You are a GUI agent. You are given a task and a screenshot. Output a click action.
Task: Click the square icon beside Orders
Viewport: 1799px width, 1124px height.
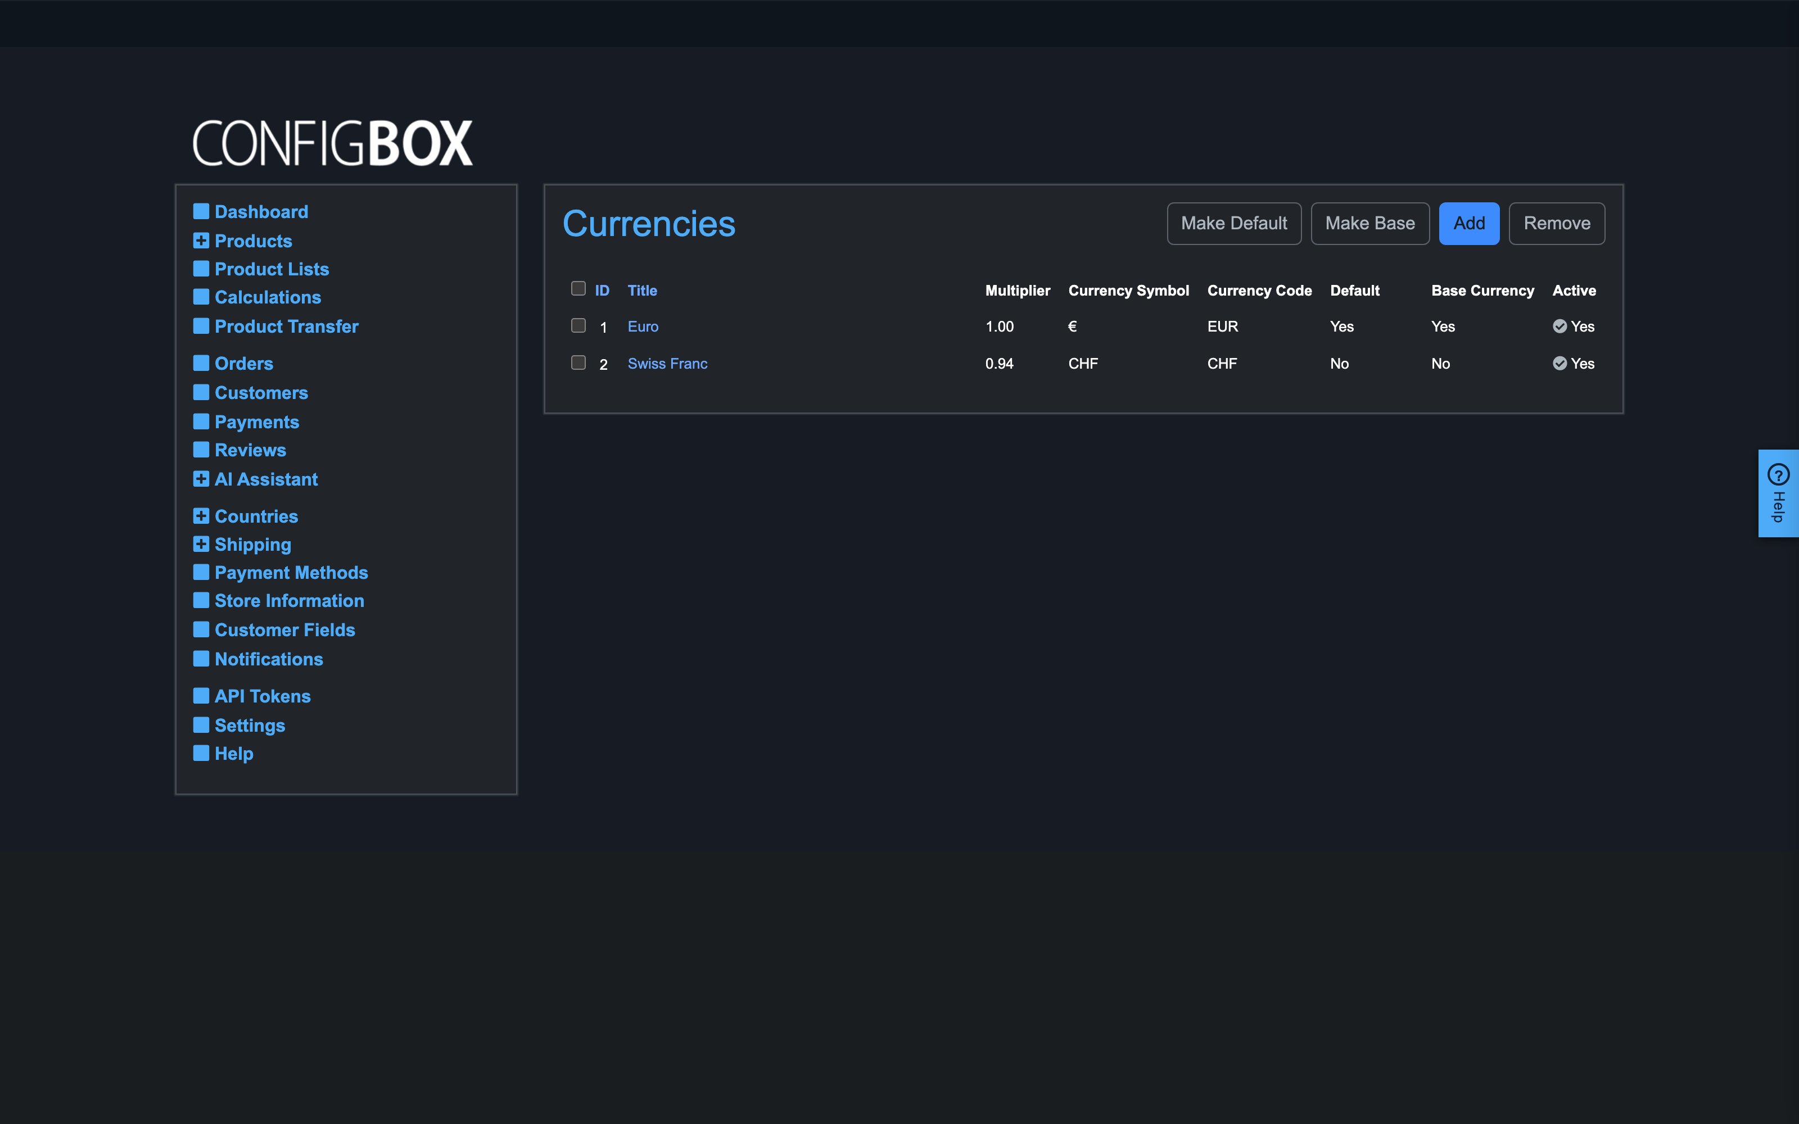pyautogui.click(x=201, y=363)
